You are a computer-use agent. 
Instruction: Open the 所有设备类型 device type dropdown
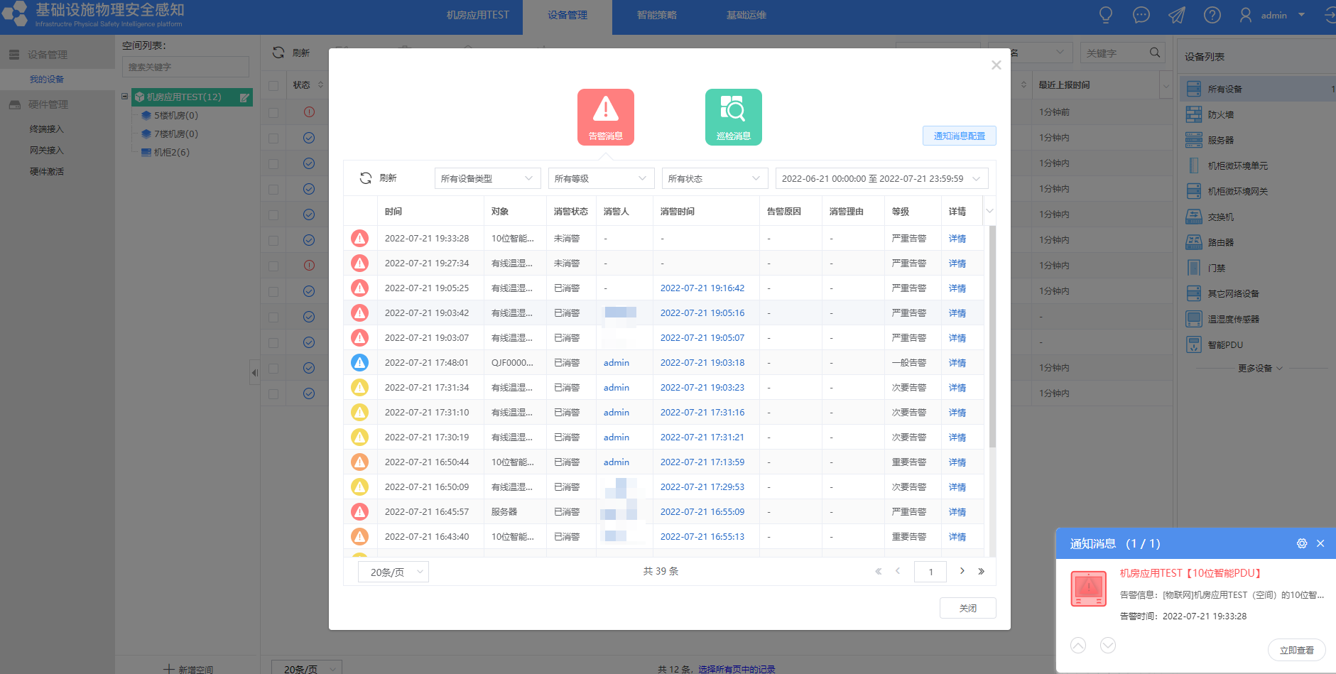click(x=487, y=178)
